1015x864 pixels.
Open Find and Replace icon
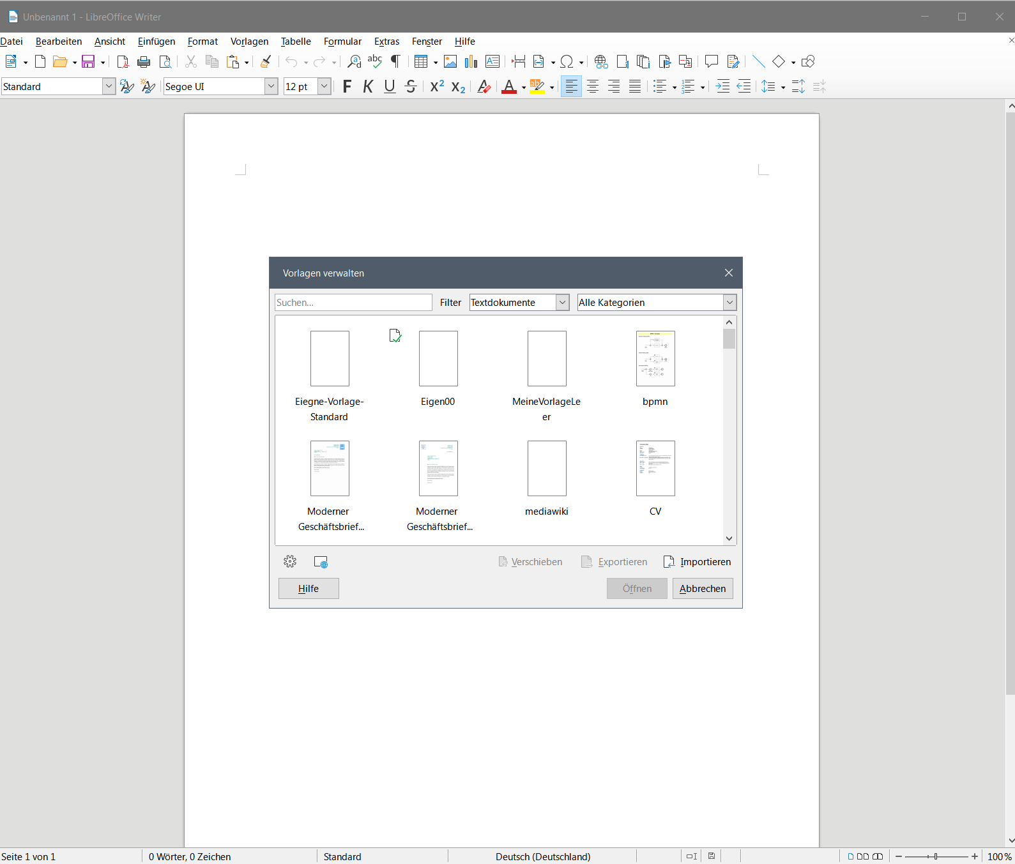pos(354,62)
